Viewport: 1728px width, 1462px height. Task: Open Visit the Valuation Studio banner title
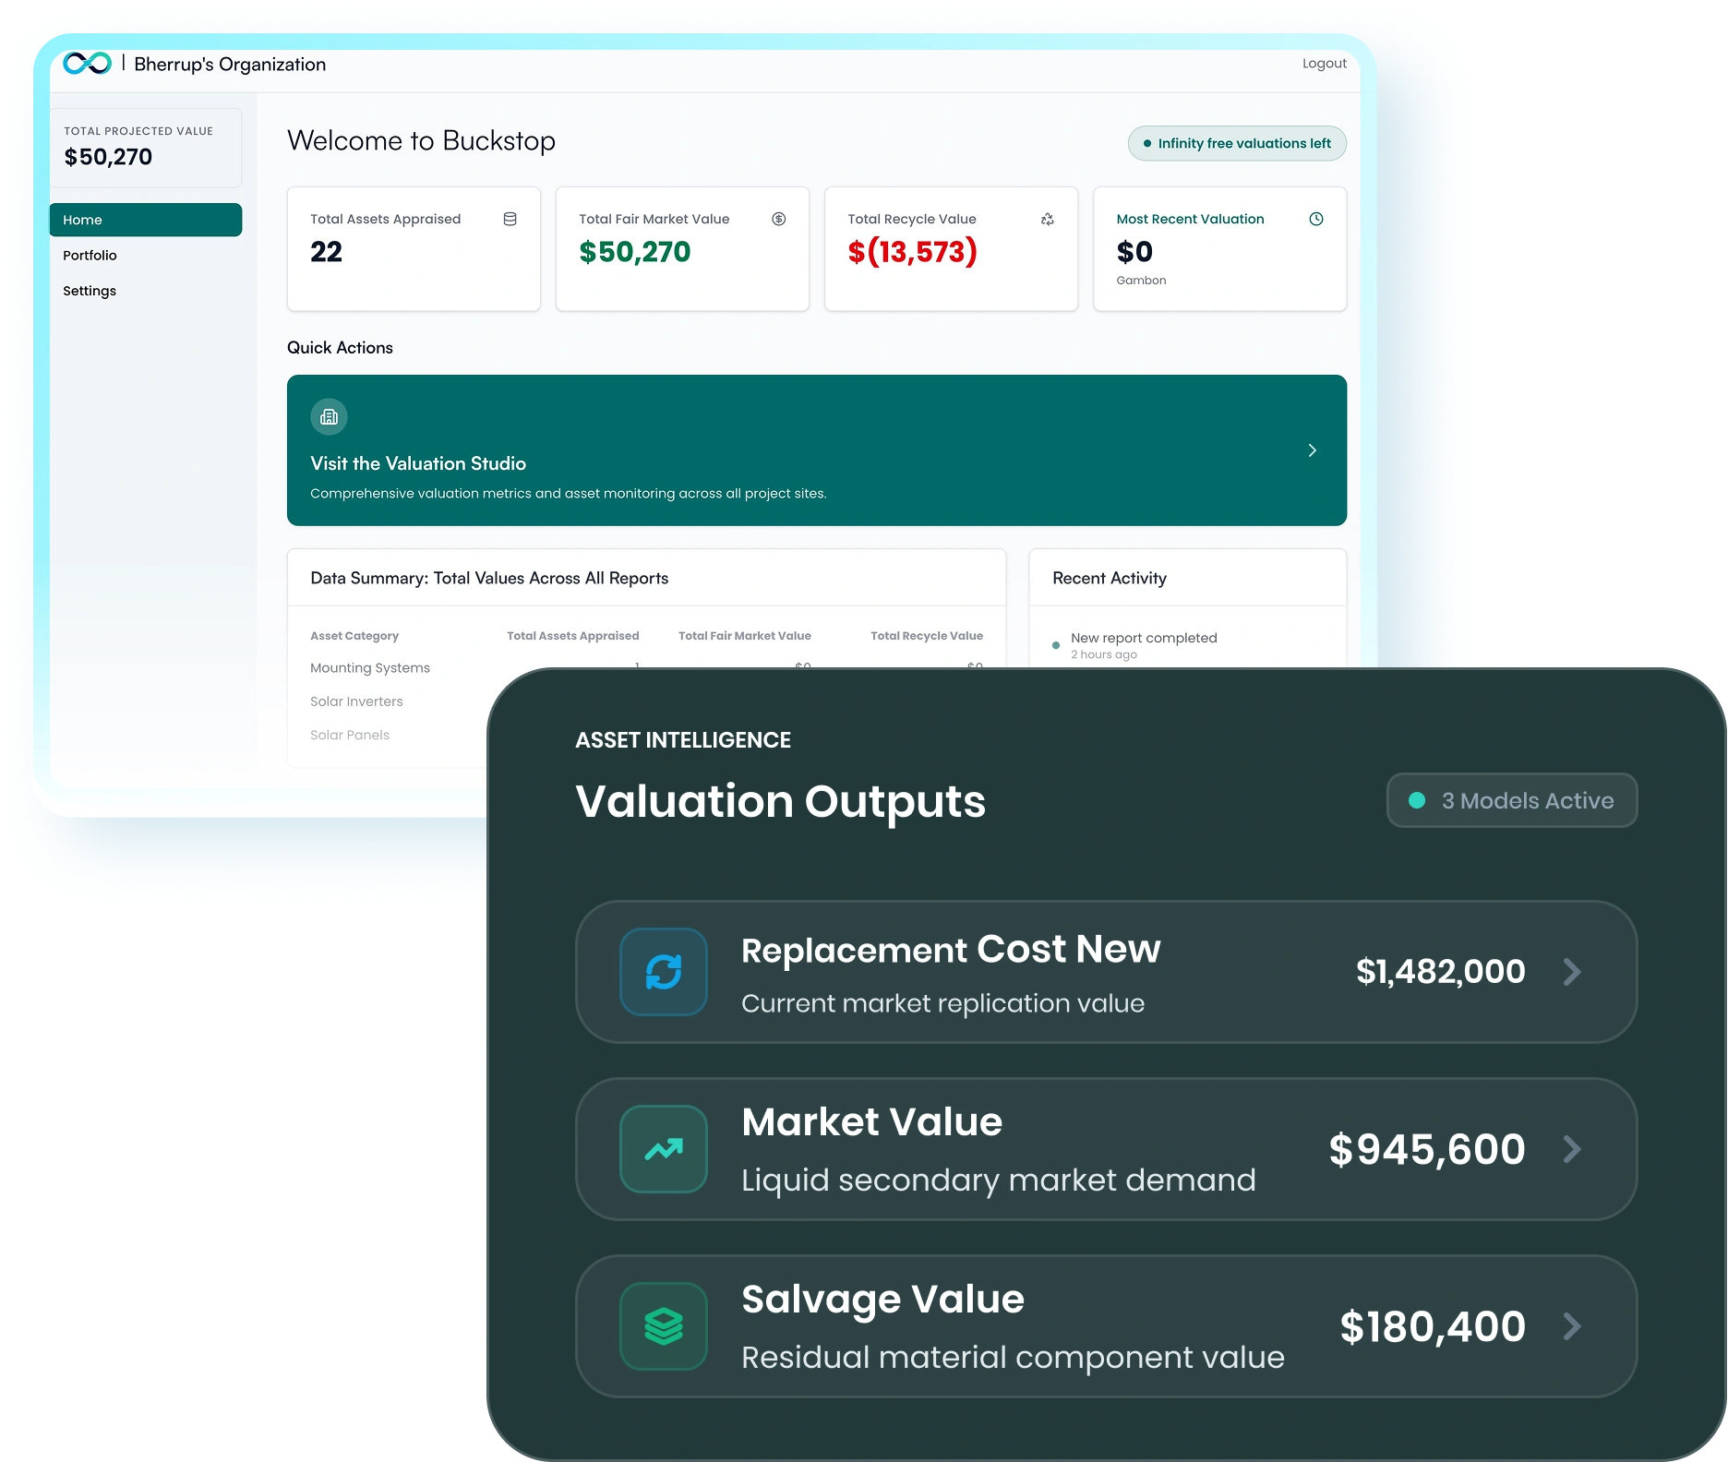click(x=418, y=463)
